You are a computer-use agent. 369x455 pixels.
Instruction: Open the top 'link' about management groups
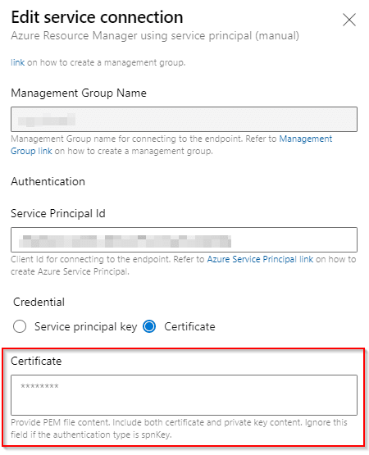[17, 62]
